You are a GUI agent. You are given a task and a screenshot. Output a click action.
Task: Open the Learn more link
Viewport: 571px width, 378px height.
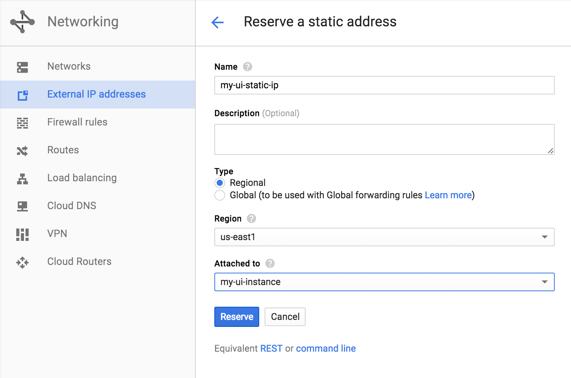(448, 195)
